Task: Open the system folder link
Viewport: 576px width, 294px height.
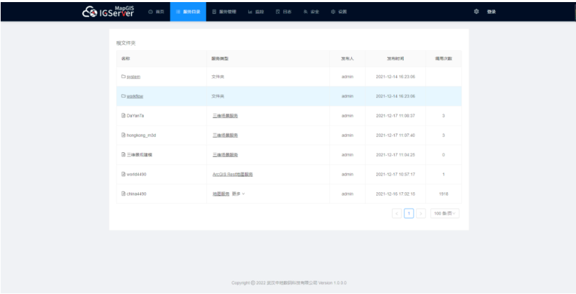Action: coord(133,77)
